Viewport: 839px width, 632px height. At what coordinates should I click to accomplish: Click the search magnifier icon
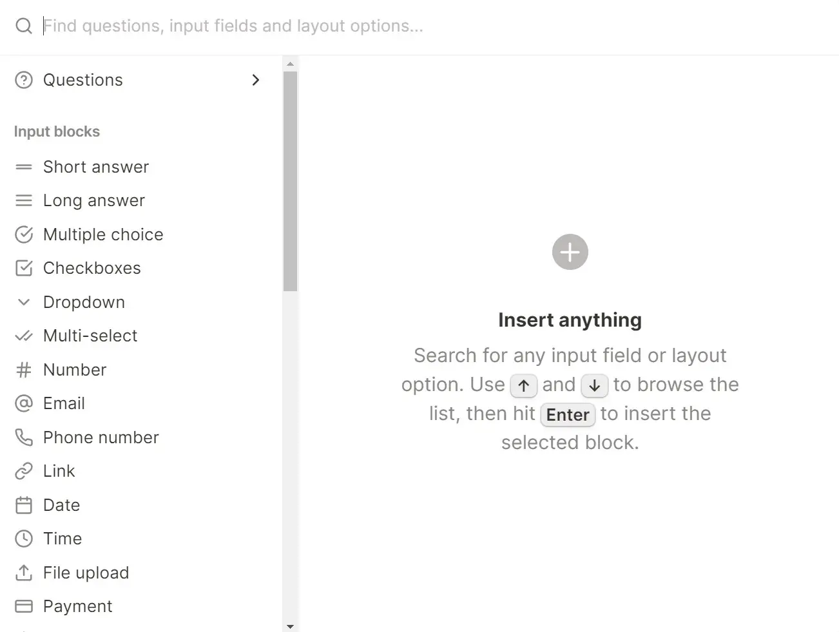(x=24, y=26)
